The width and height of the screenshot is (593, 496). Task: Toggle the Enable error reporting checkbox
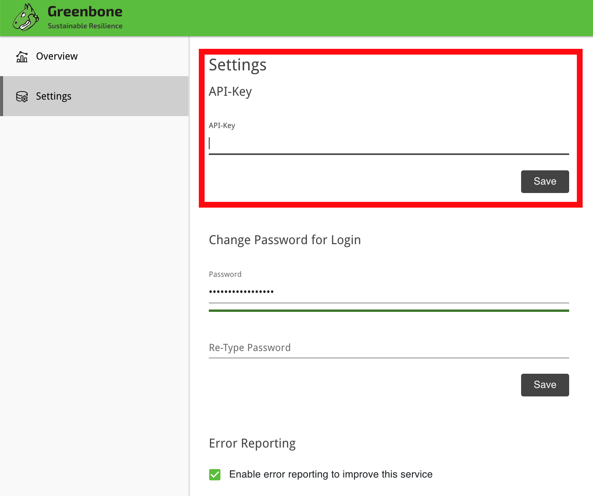click(x=215, y=474)
